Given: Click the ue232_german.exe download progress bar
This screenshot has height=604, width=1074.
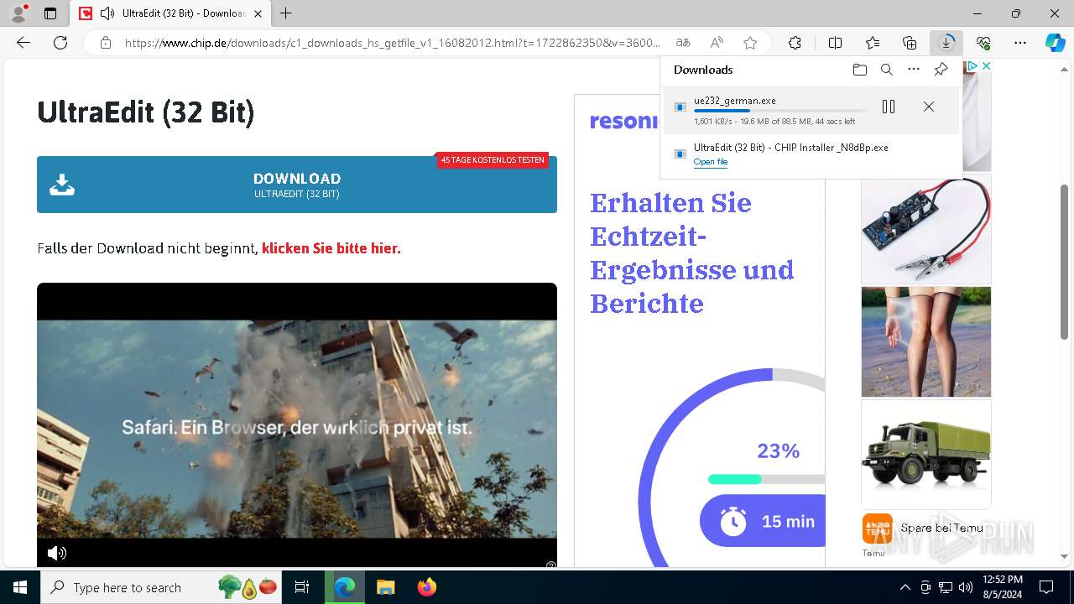Looking at the screenshot, I should pyautogui.click(x=780, y=111).
